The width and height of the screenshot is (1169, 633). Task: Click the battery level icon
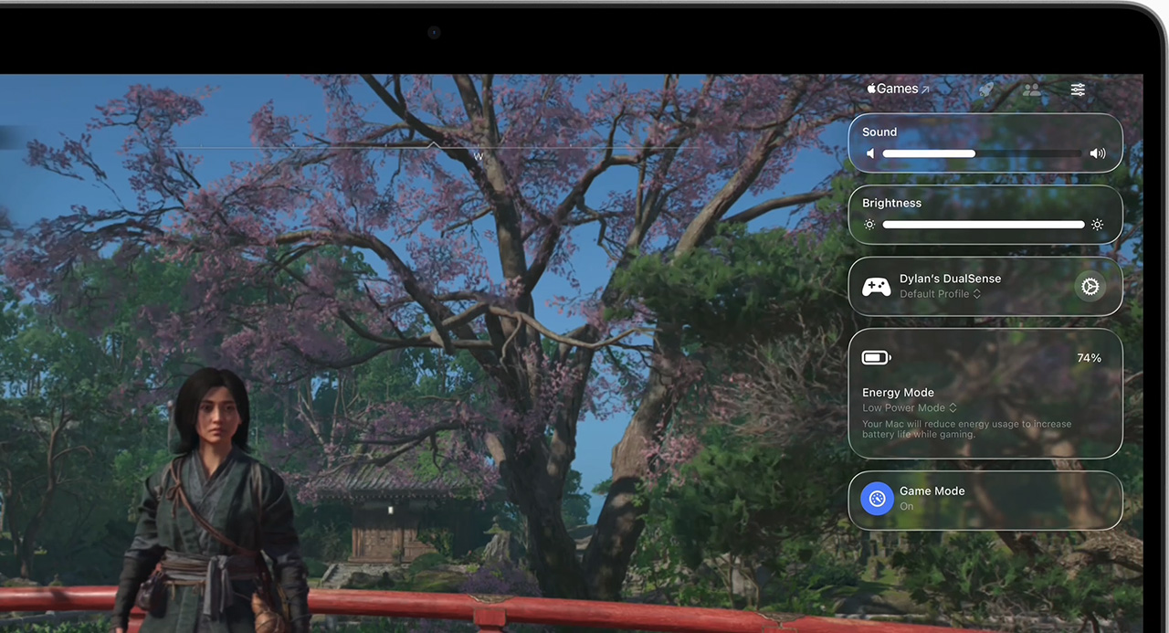[877, 358]
